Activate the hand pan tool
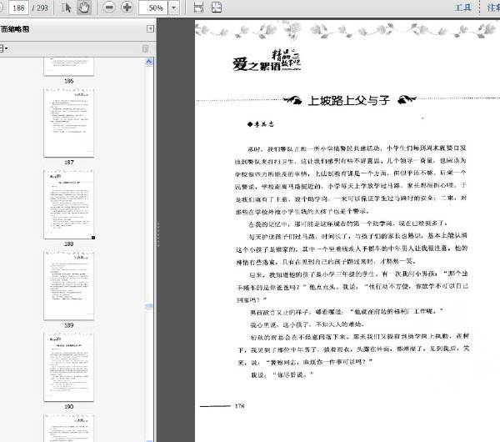The image size is (500, 442). click(x=84, y=8)
